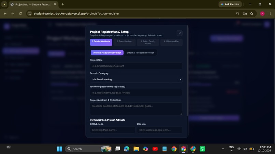Click the ENG IN language indicator
This screenshot has height=154, width=275.
(x=231, y=149)
